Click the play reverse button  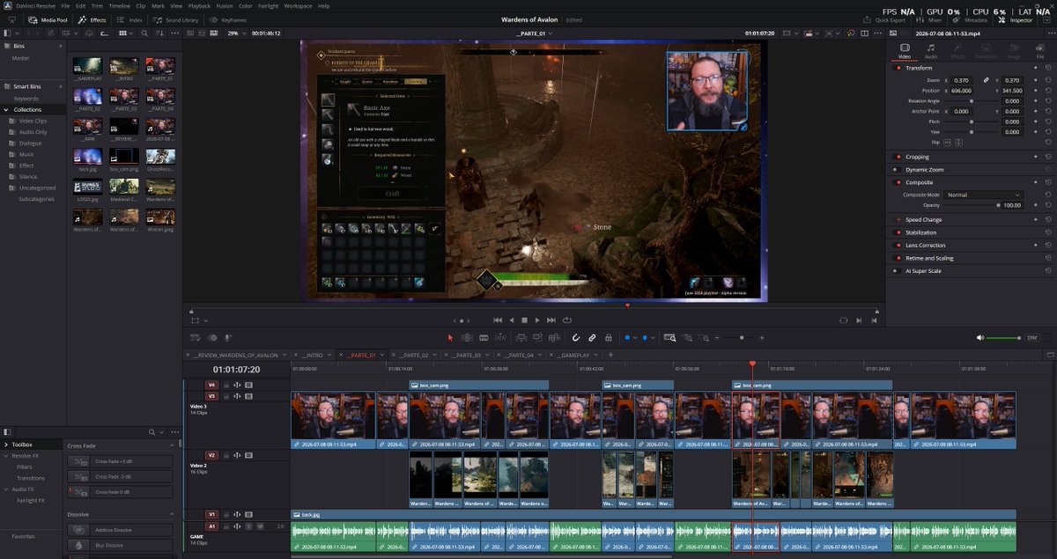[x=511, y=320]
